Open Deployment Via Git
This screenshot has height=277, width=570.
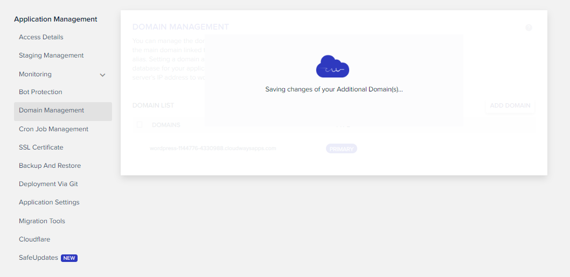click(x=48, y=184)
